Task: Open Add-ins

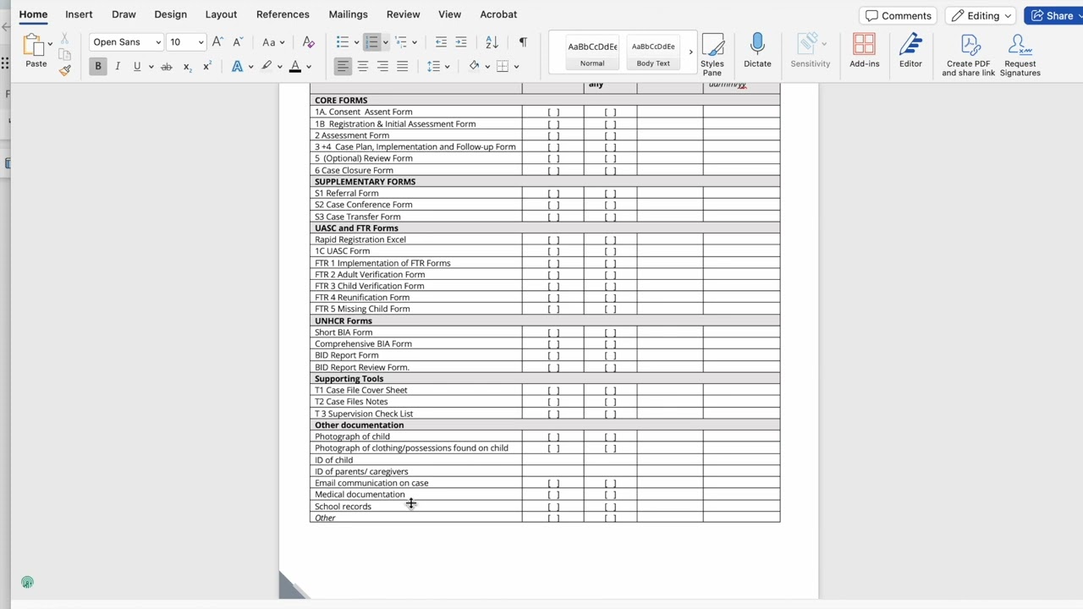Action: coord(864,52)
